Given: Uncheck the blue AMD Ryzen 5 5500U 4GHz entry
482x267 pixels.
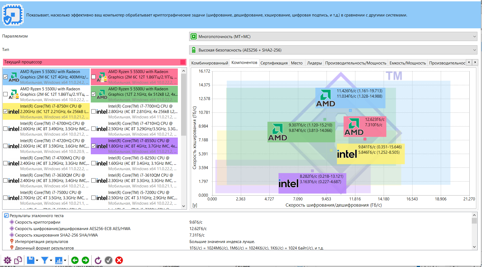Looking at the screenshot, I should click(x=5, y=77).
